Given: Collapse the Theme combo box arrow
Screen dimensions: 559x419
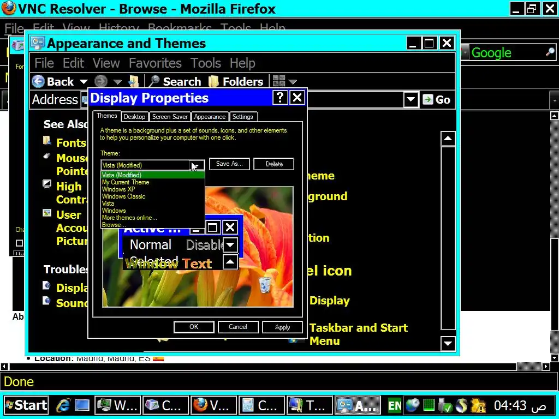Looking at the screenshot, I should [x=197, y=165].
